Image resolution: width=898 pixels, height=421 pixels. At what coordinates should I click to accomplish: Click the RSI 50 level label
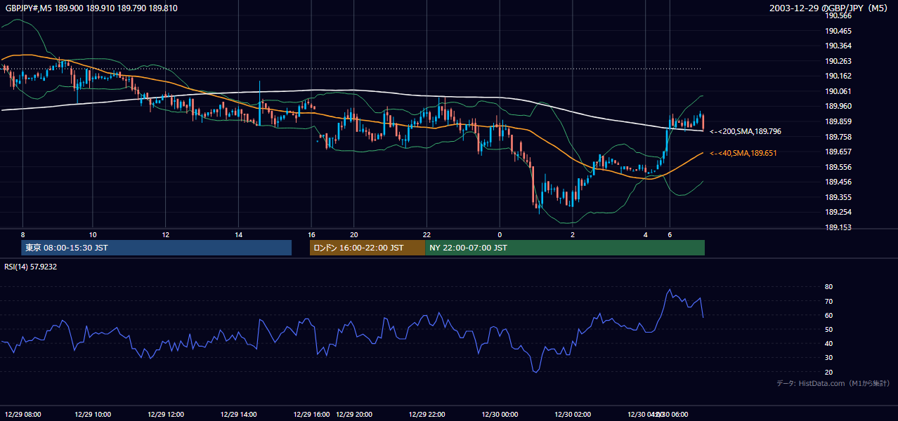pyautogui.click(x=829, y=329)
